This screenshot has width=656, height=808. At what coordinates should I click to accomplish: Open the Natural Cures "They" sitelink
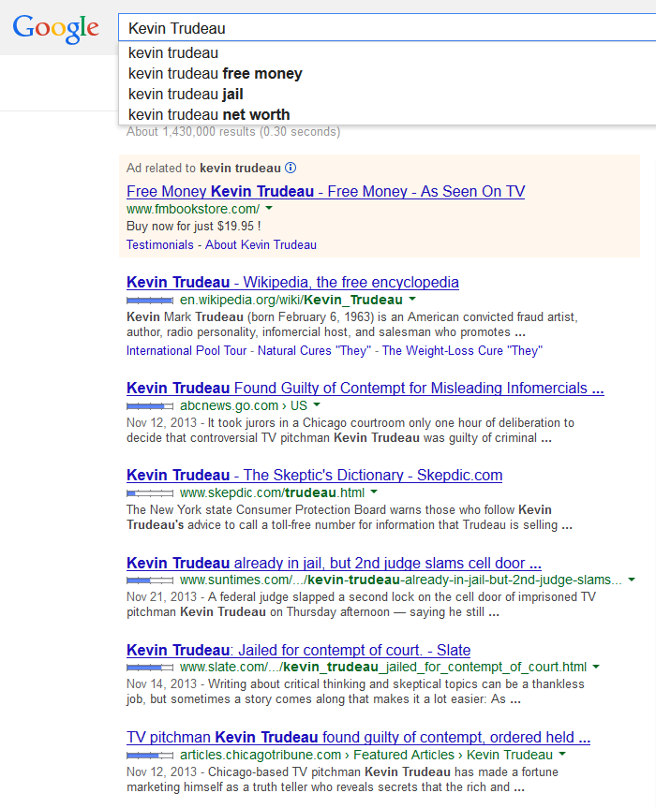tap(314, 350)
